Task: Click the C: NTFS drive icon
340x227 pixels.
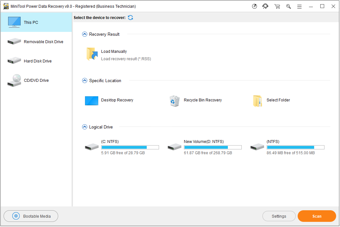Action: point(92,147)
